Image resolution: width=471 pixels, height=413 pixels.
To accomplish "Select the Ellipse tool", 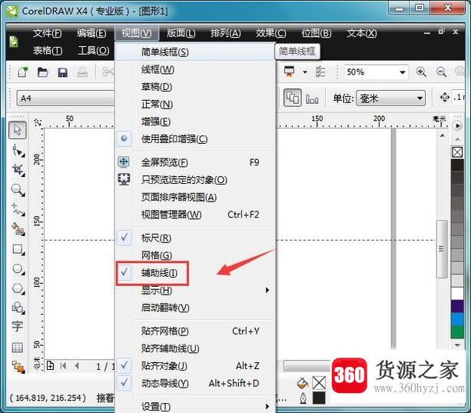I will coord(18,269).
